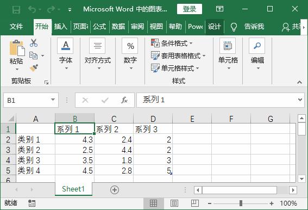Screen dimensions: 308x210
Task: Open the Name Box dropdown arrow
Action: click(53, 100)
